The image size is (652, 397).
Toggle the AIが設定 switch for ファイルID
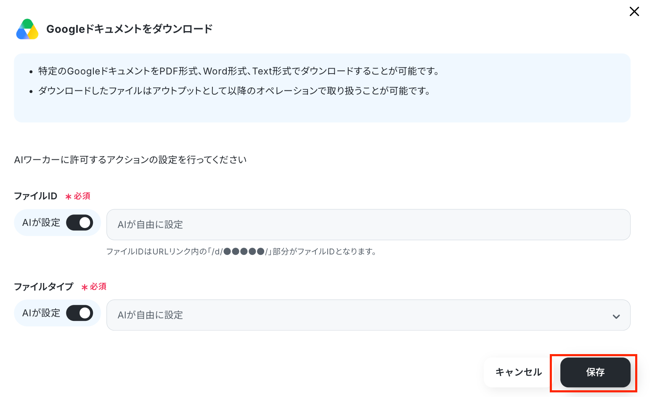(80, 222)
